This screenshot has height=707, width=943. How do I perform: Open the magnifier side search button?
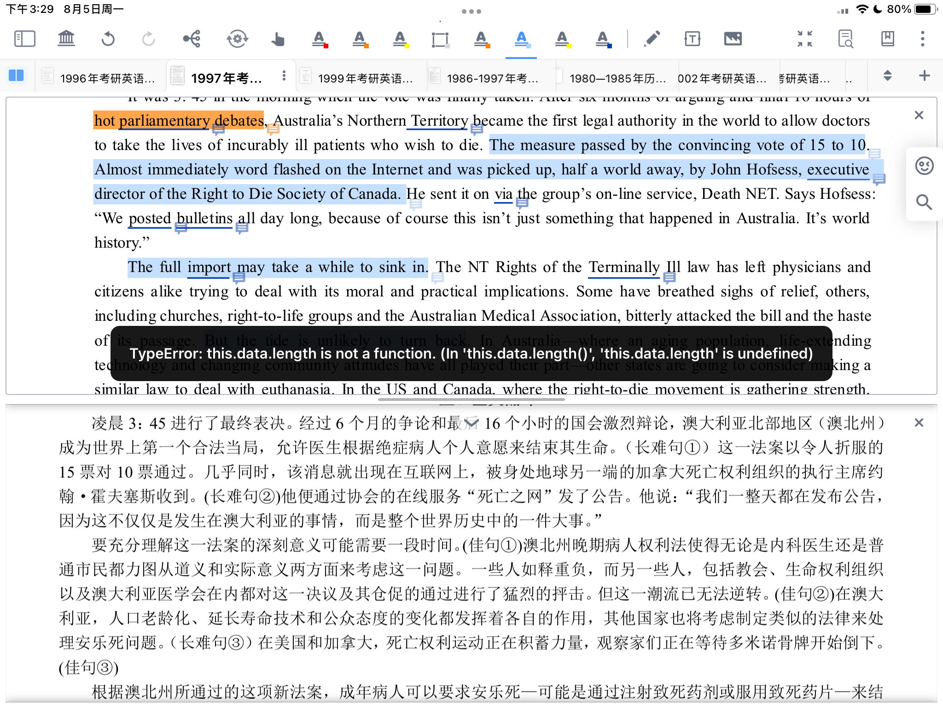tap(924, 202)
